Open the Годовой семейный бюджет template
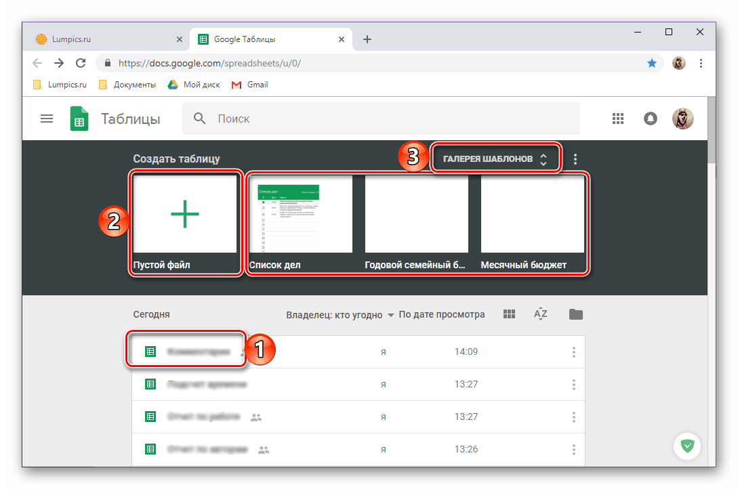Viewport: 738px width, 489px height. pyautogui.click(x=417, y=214)
